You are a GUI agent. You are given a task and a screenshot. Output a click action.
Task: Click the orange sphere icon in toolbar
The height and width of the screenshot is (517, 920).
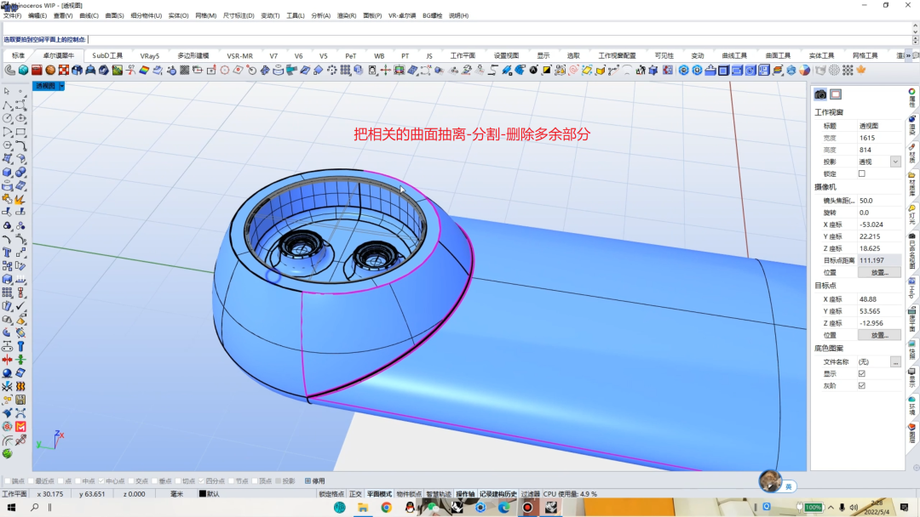coord(50,71)
